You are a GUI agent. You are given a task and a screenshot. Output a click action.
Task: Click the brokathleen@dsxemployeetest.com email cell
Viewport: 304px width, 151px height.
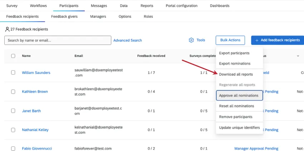98,92
